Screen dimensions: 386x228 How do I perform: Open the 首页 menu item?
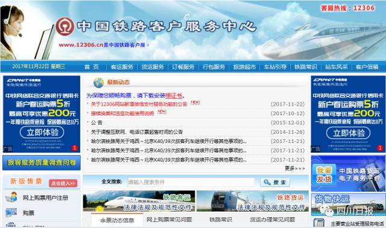pyautogui.click(x=92, y=67)
